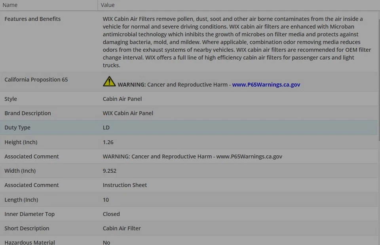Select the Features and Benefits row label
Viewport: 380px width, 245px height.
[32, 19]
